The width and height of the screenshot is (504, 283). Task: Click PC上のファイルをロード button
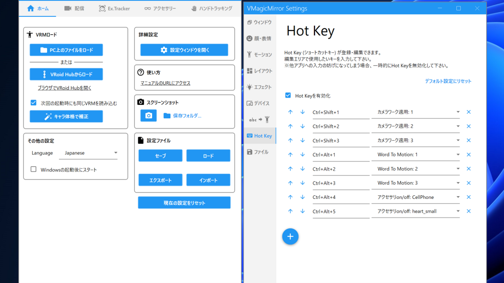(x=66, y=50)
